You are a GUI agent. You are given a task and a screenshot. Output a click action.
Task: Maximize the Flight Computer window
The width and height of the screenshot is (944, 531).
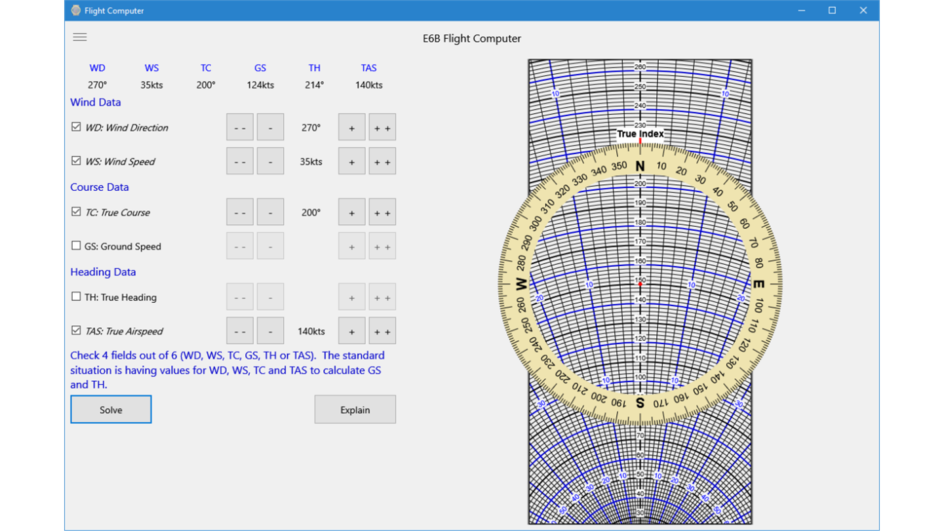832,10
